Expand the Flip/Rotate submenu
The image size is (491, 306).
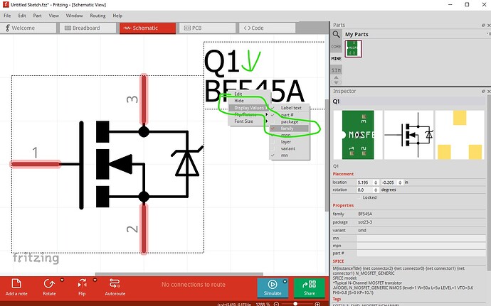coord(249,114)
